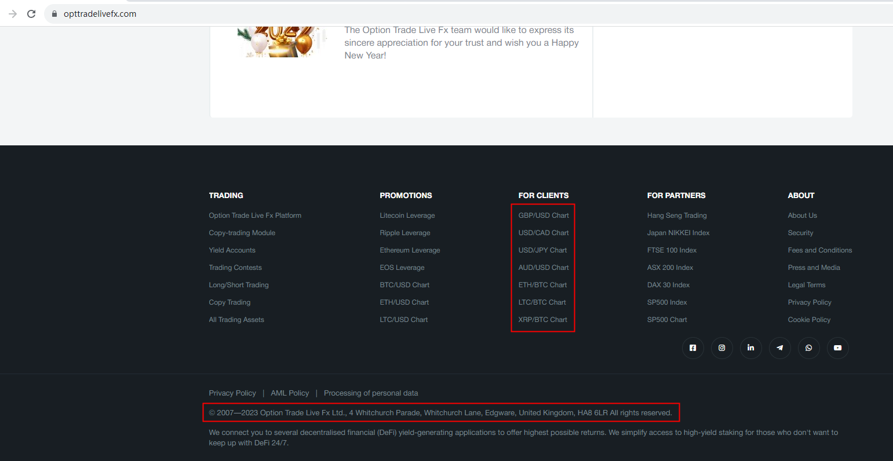Open the YouTube social icon

837,348
